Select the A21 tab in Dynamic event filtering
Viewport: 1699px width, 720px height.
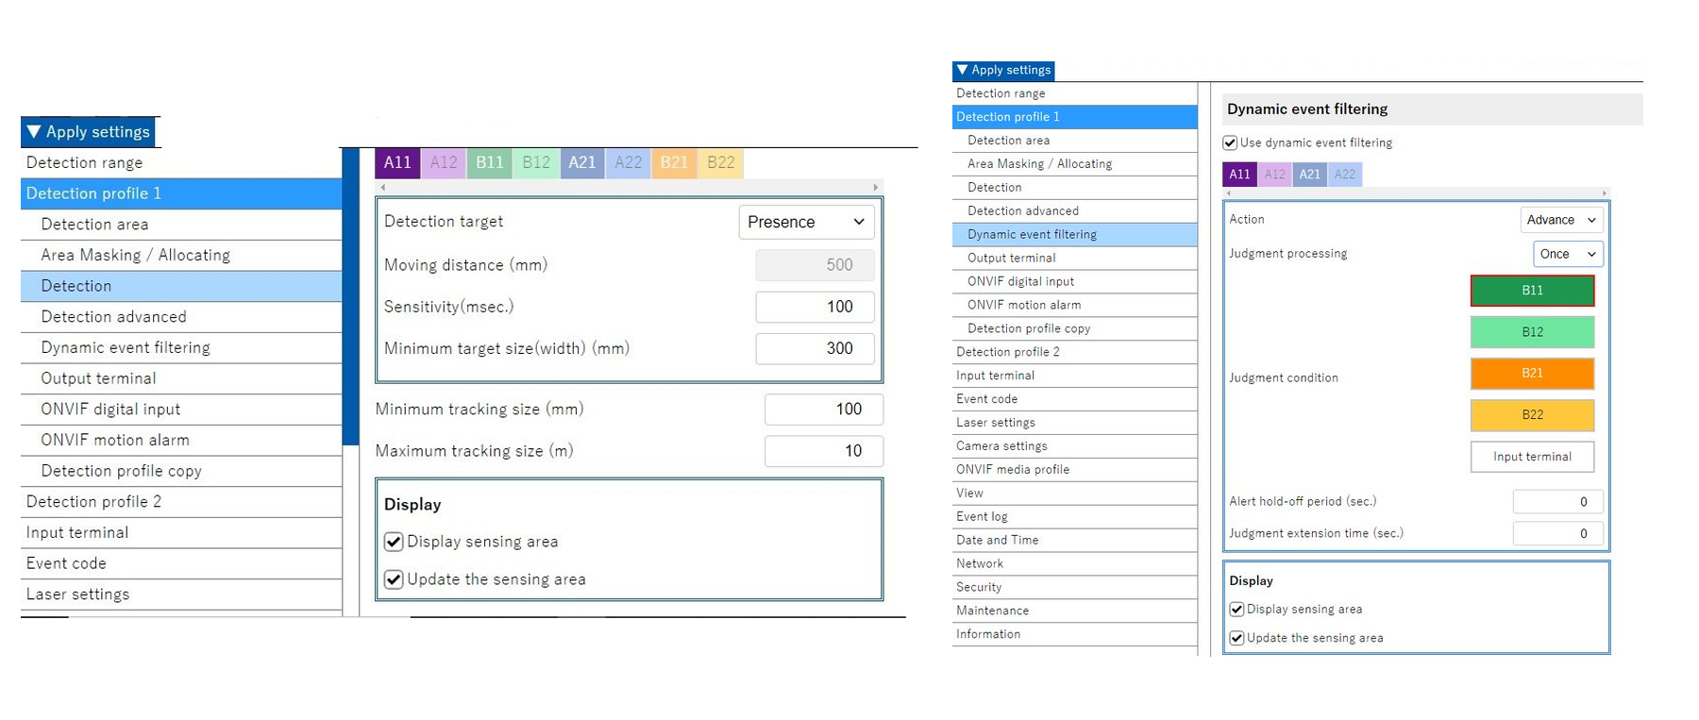1309,175
